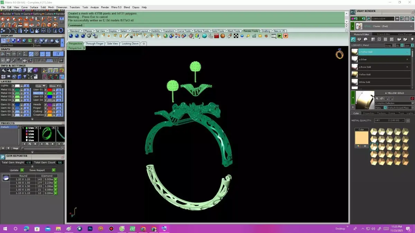Select the User 02 layer name
Image resolution: width=415 pixels, height=233 pixels.
point(38,93)
